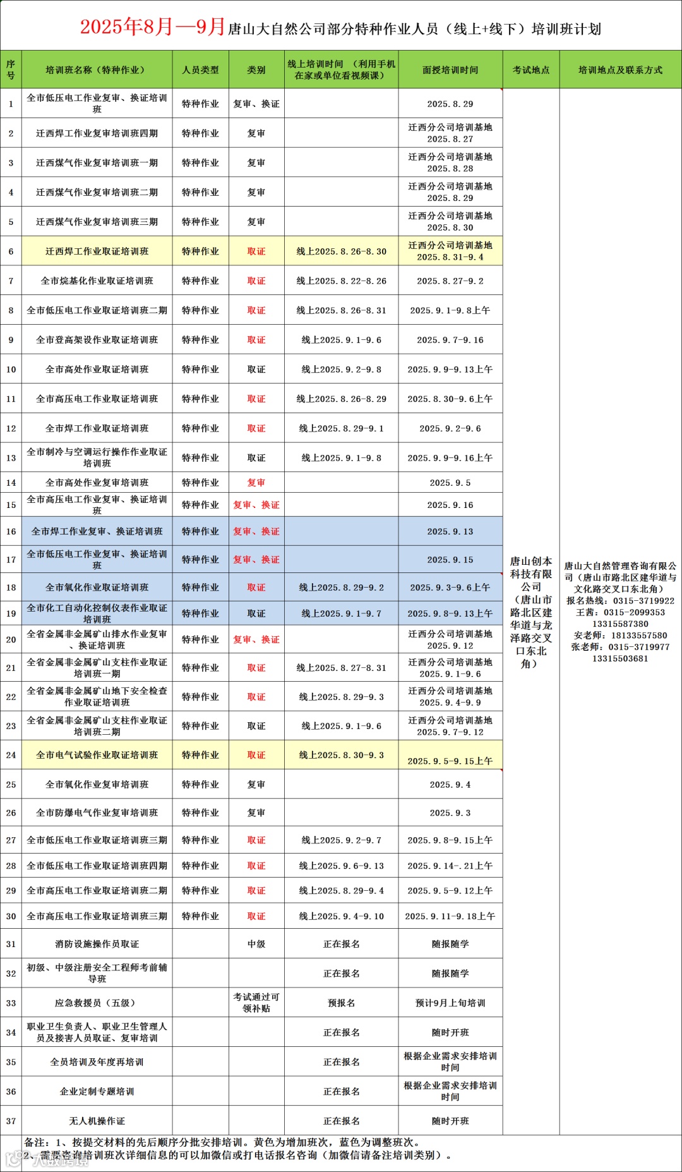The height and width of the screenshot is (1172, 682).
Task: Click the '全员培训及年度再培训' cell
Action: [97, 1062]
